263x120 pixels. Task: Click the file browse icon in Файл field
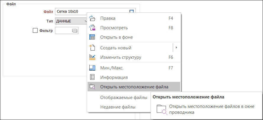132,12
